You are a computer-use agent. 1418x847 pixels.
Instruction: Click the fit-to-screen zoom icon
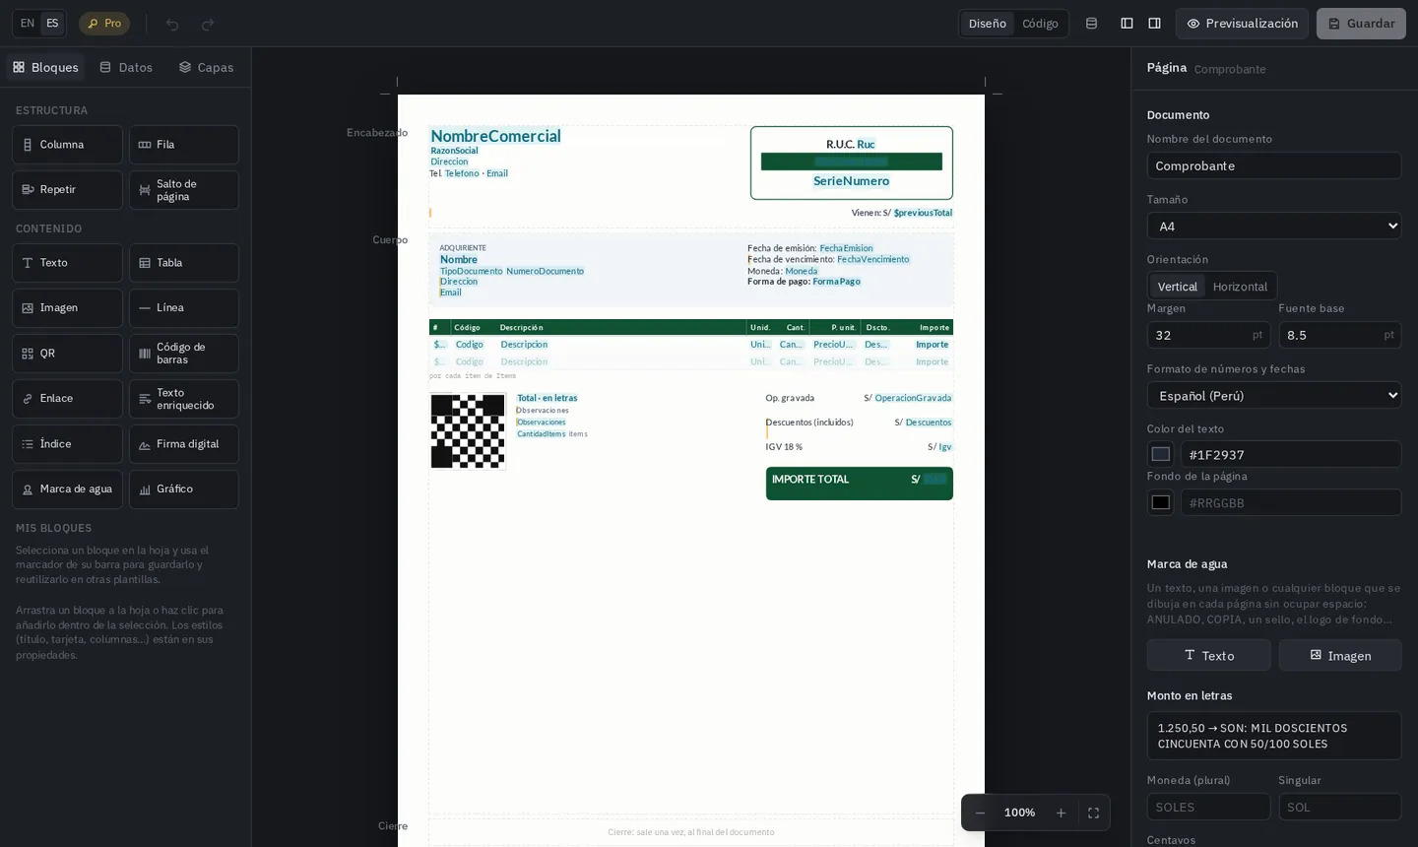click(1093, 813)
